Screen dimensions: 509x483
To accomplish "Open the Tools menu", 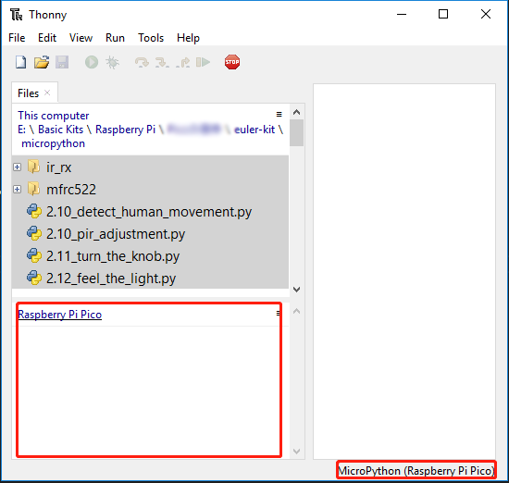I will tap(151, 38).
